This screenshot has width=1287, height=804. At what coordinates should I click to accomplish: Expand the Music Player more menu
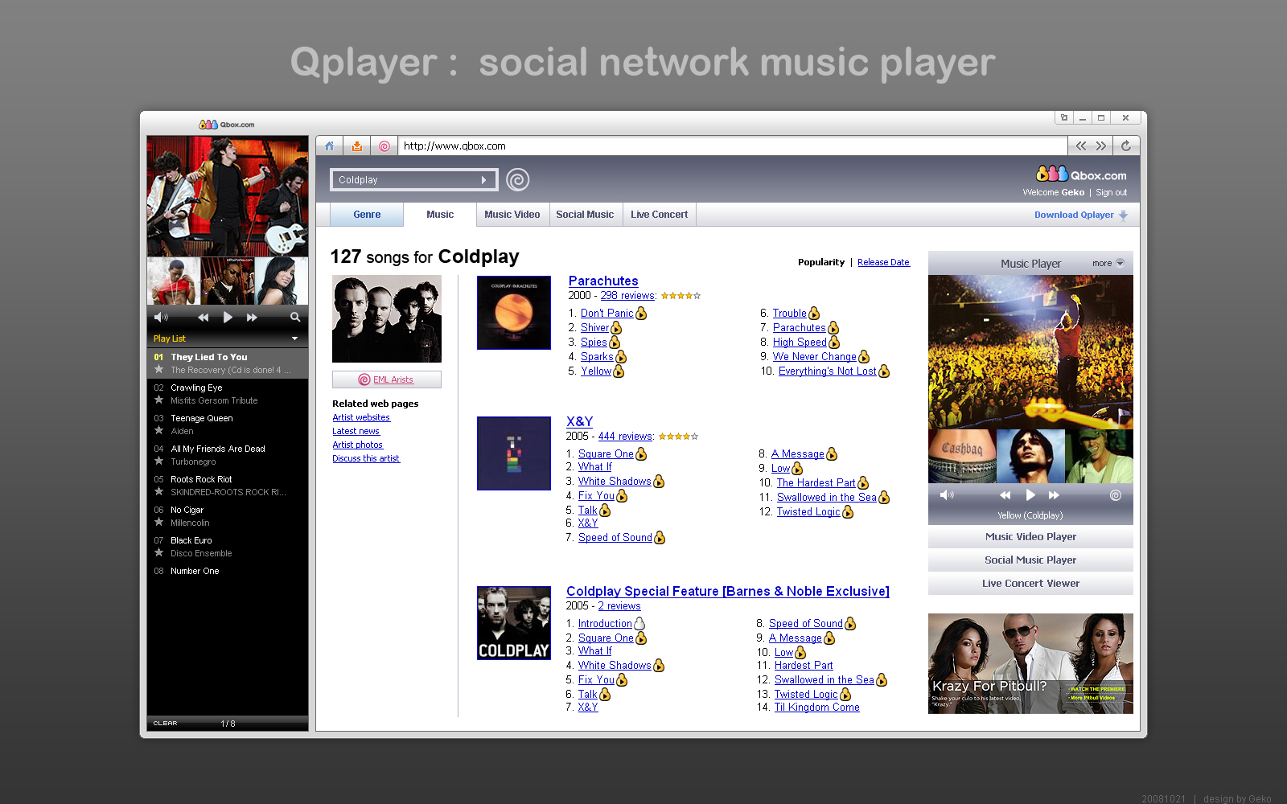1120,263
